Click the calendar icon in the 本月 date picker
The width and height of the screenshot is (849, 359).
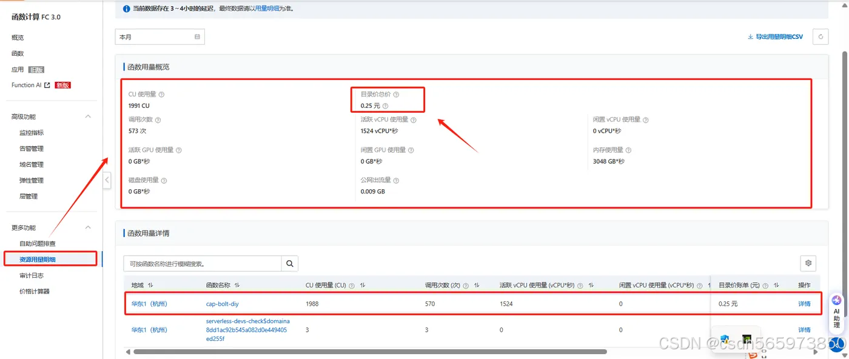pos(197,37)
